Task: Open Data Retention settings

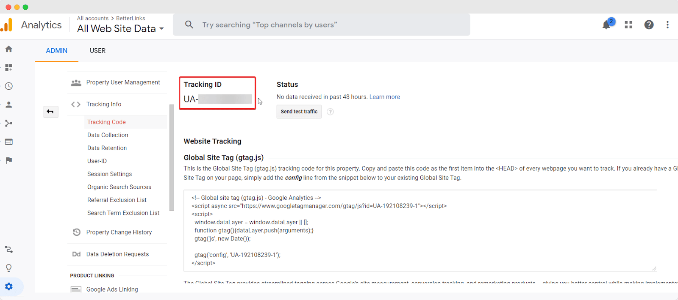Action: click(107, 148)
